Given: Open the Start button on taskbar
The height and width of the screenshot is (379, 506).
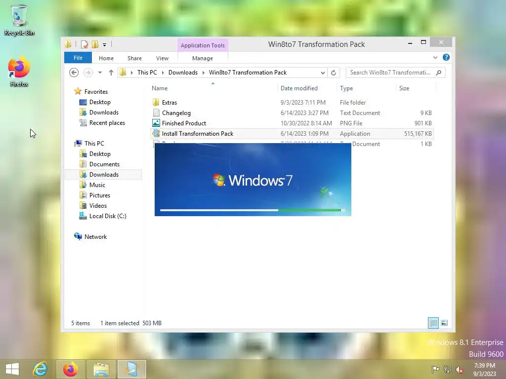Looking at the screenshot, I should point(12,369).
